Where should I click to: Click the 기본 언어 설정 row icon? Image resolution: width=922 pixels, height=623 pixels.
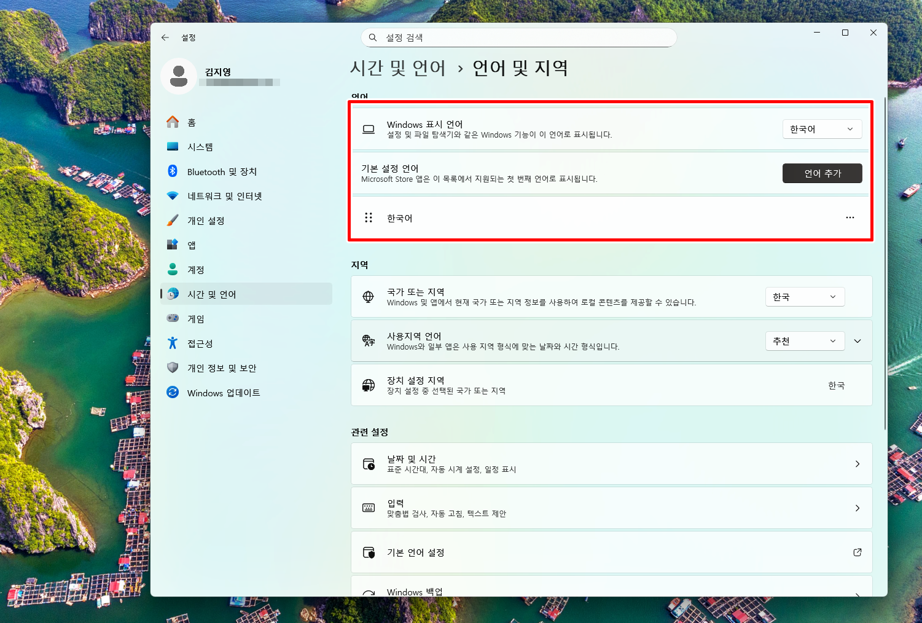pyautogui.click(x=369, y=552)
